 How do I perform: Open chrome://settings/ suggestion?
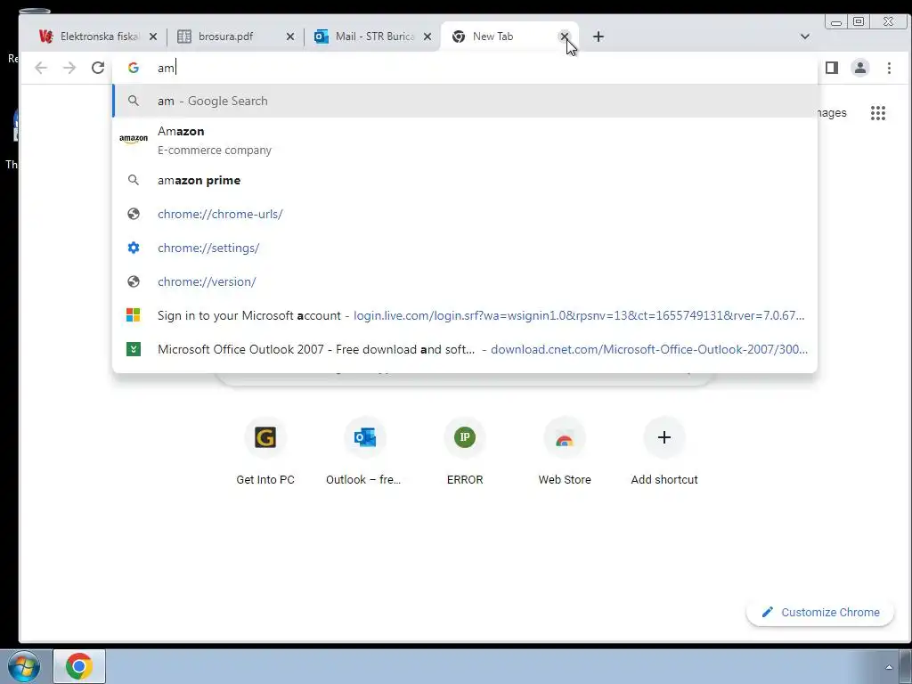click(x=465, y=248)
